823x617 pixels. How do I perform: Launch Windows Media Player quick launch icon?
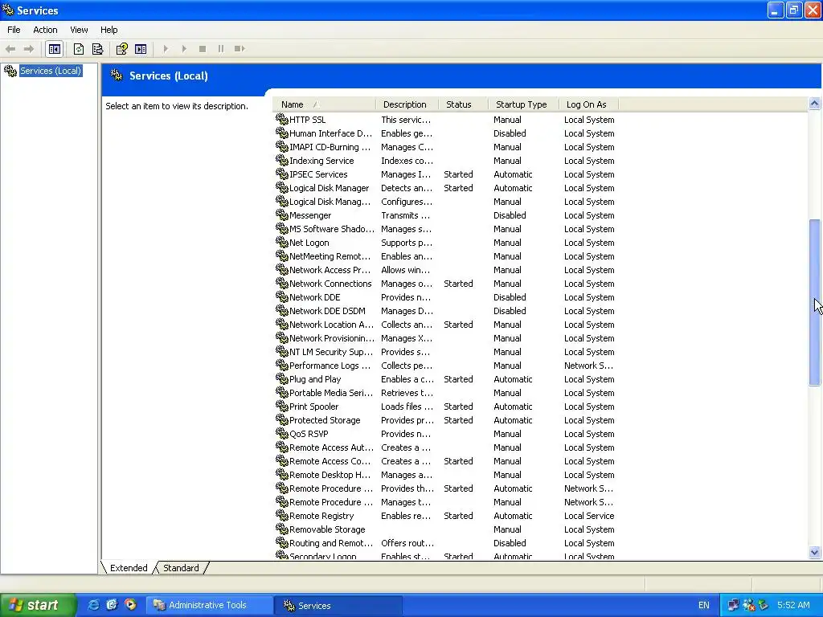pyautogui.click(x=130, y=605)
